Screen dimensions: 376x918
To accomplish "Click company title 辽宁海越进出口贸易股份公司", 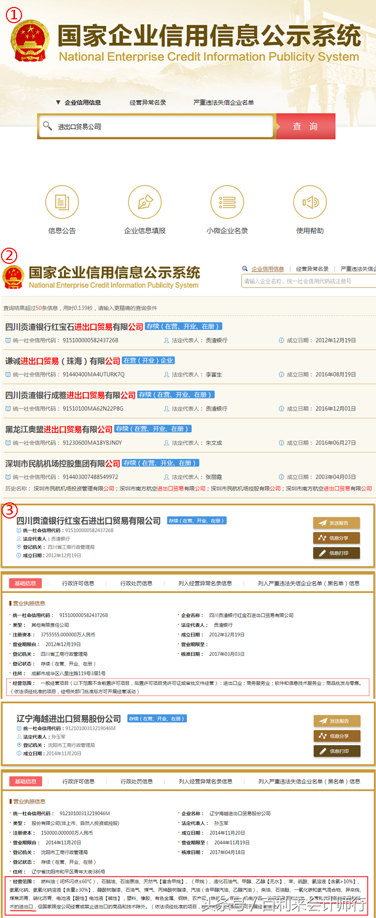I will [x=69, y=719].
